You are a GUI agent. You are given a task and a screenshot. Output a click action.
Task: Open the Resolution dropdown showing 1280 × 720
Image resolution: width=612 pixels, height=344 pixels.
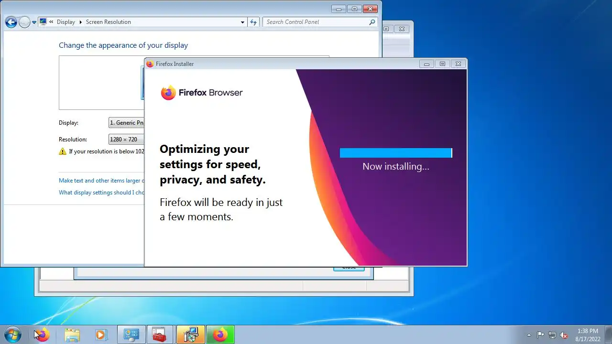pyautogui.click(x=126, y=140)
